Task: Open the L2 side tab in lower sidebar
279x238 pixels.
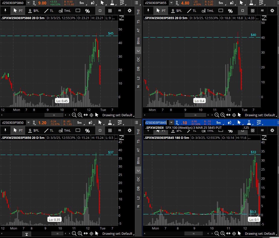Action: pyautogui.click(x=138, y=198)
